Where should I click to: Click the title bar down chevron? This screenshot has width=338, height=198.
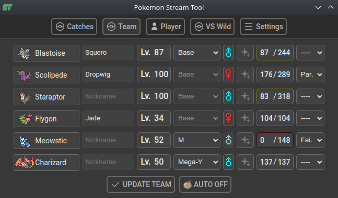318,7
